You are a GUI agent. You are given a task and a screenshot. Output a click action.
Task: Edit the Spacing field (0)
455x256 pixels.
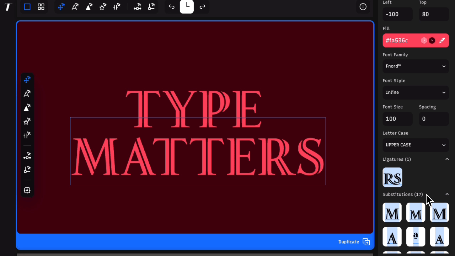pos(434,119)
